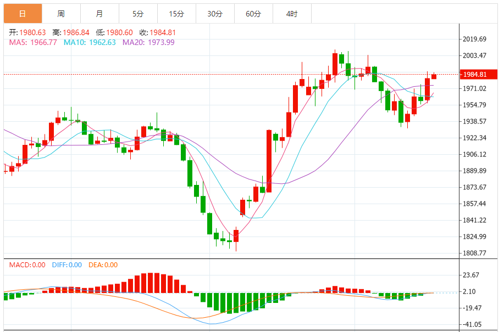Click the MACD:0.00 indicator label
The image size is (504, 332).
point(27,265)
